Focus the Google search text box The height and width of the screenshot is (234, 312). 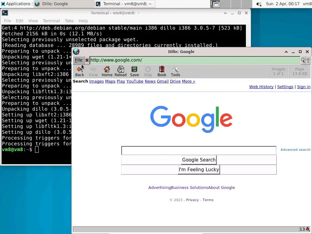[x=199, y=151]
